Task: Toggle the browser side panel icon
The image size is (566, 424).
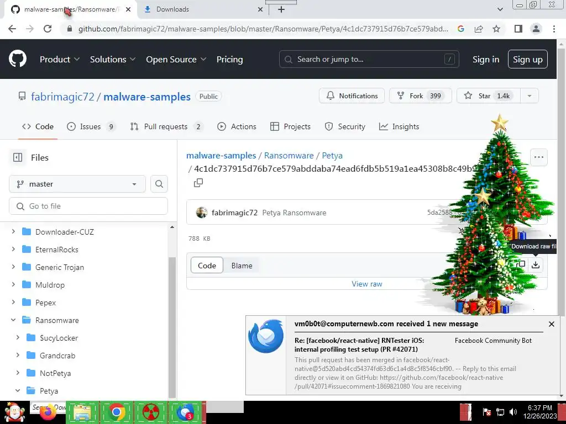Action: pos(518,29)
